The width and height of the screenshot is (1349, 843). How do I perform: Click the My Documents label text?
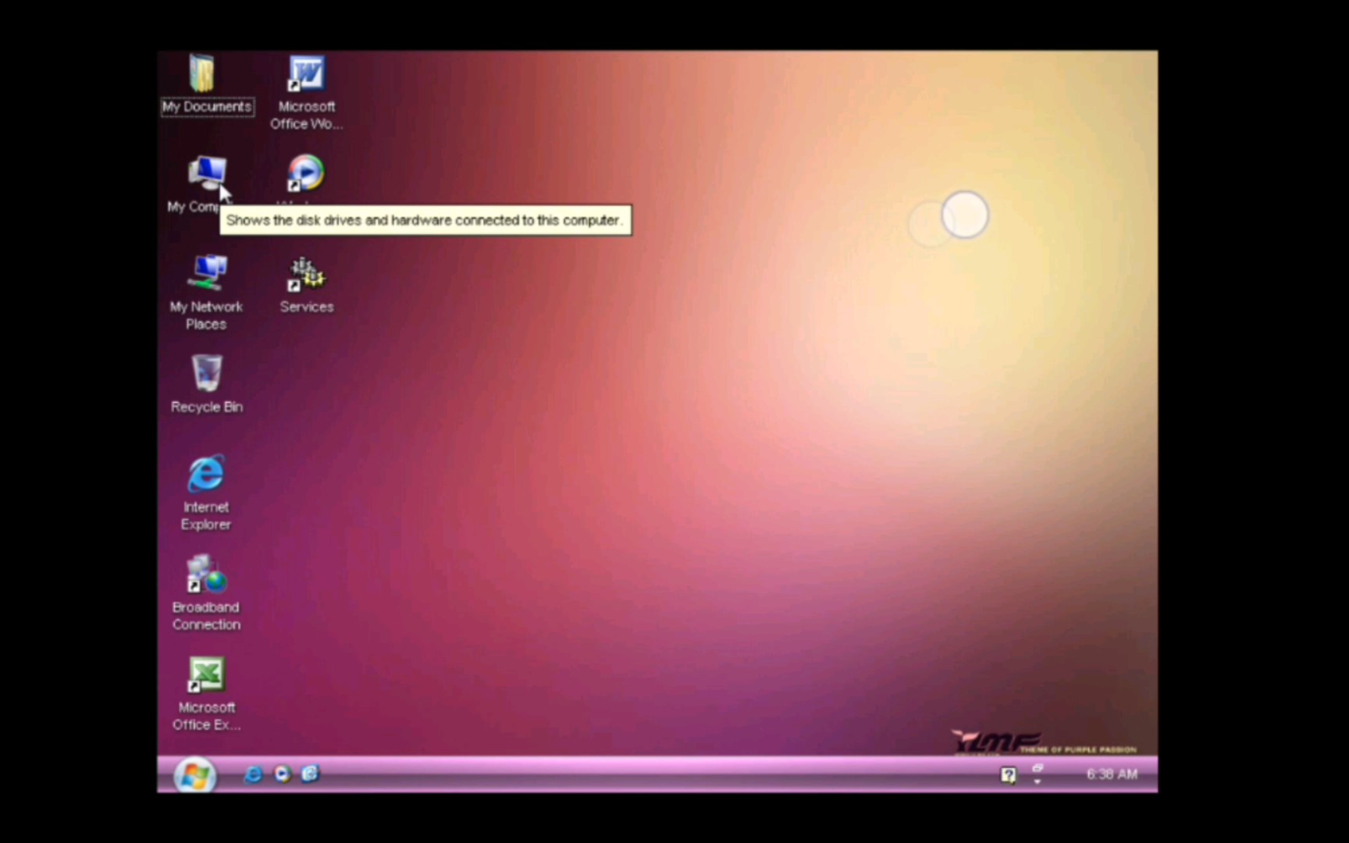point(207,107)
